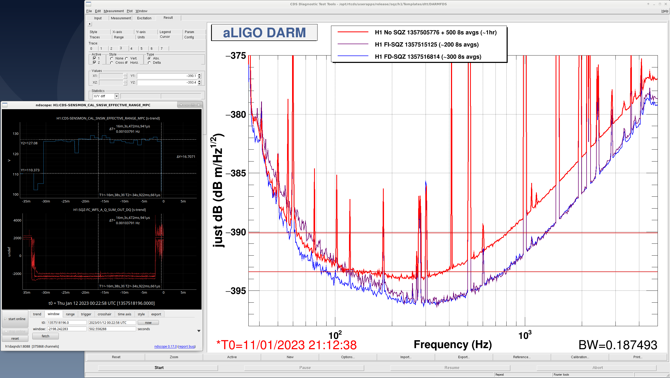Switch to the Input tab

coord(98,18)
